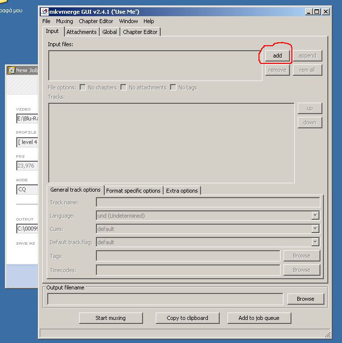Viewport: 342px width, 343px height.
Task: Open the Window menu
Action: tap(128, 21)
